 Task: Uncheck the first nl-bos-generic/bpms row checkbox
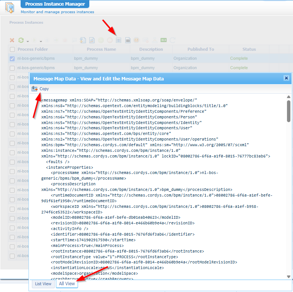12,59
